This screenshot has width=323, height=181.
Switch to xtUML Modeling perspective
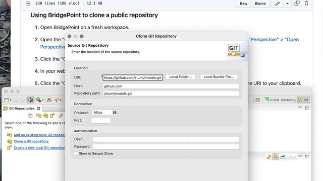(x=280, y=100)
